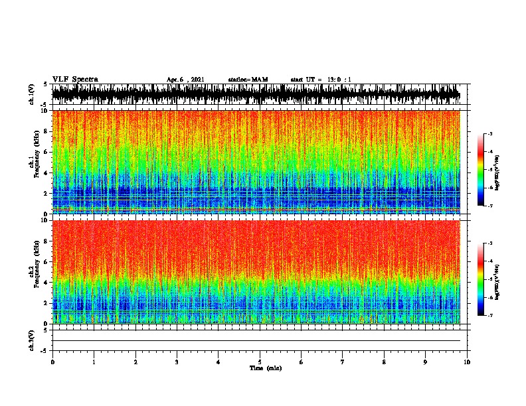Image resolution: width=526 pixels, height=406 pixels.
Task: Click time axis tick label 3
Action: (177, 362)
